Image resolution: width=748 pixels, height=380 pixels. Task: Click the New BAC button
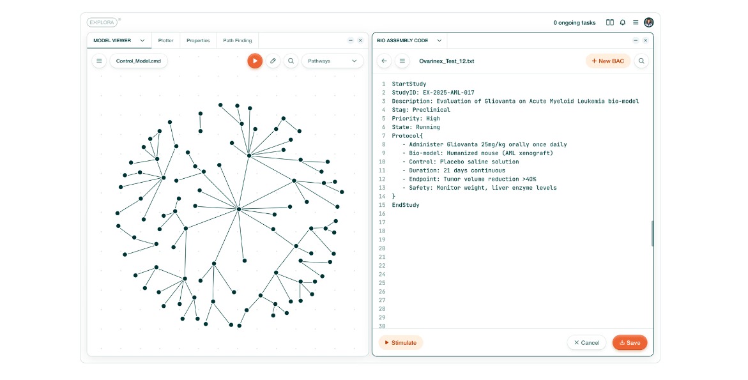click(607, 61)
